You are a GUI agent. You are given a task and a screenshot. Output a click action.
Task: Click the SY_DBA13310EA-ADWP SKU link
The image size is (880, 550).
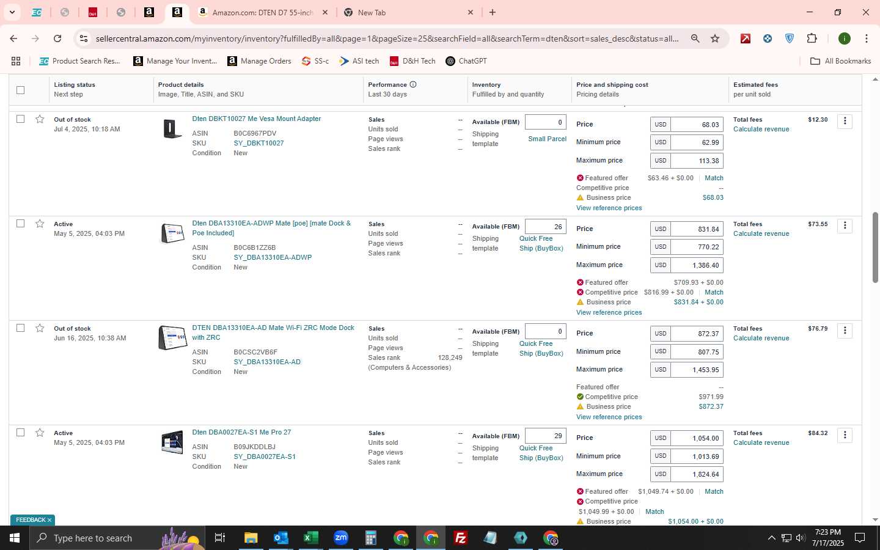[273, 257]
